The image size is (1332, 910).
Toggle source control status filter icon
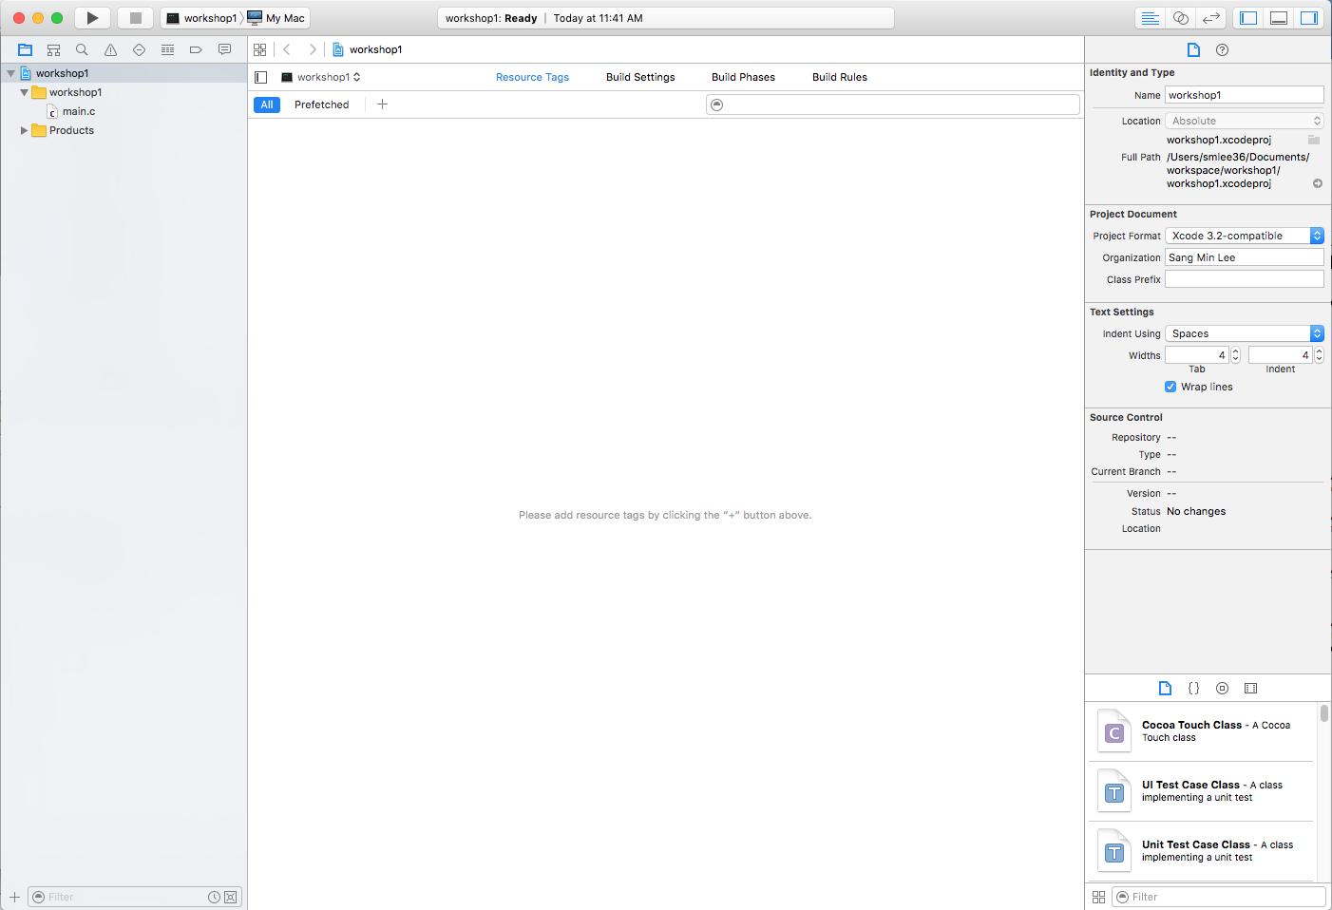(231, 897)
